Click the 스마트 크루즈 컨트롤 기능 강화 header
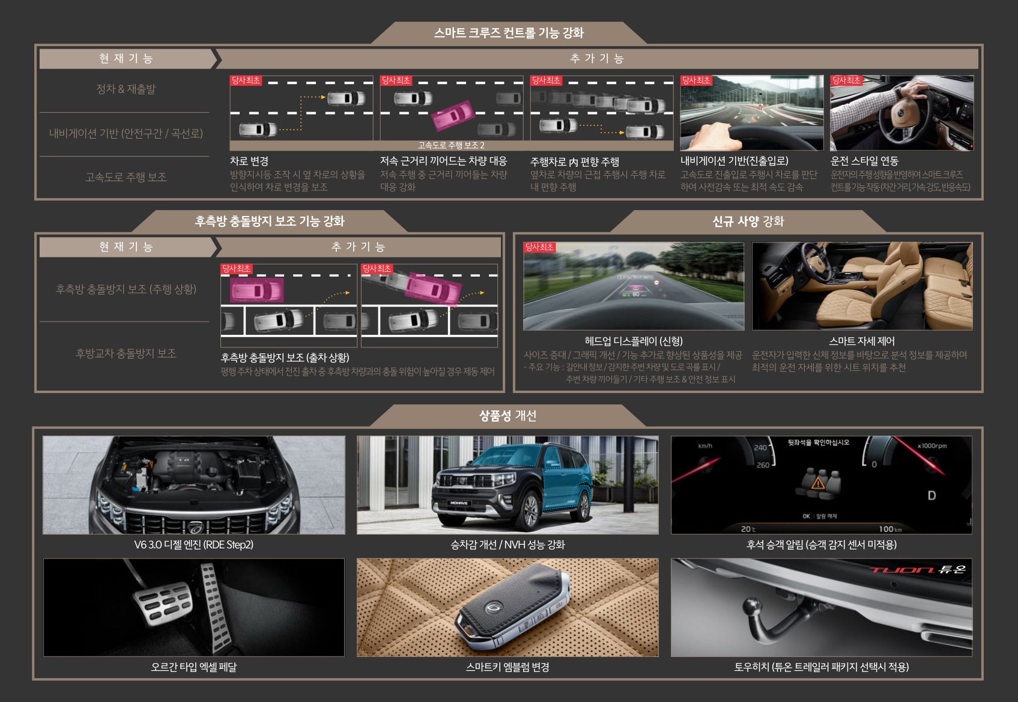The width and height of the screenshot is (1018, 702). coord(509,33)
